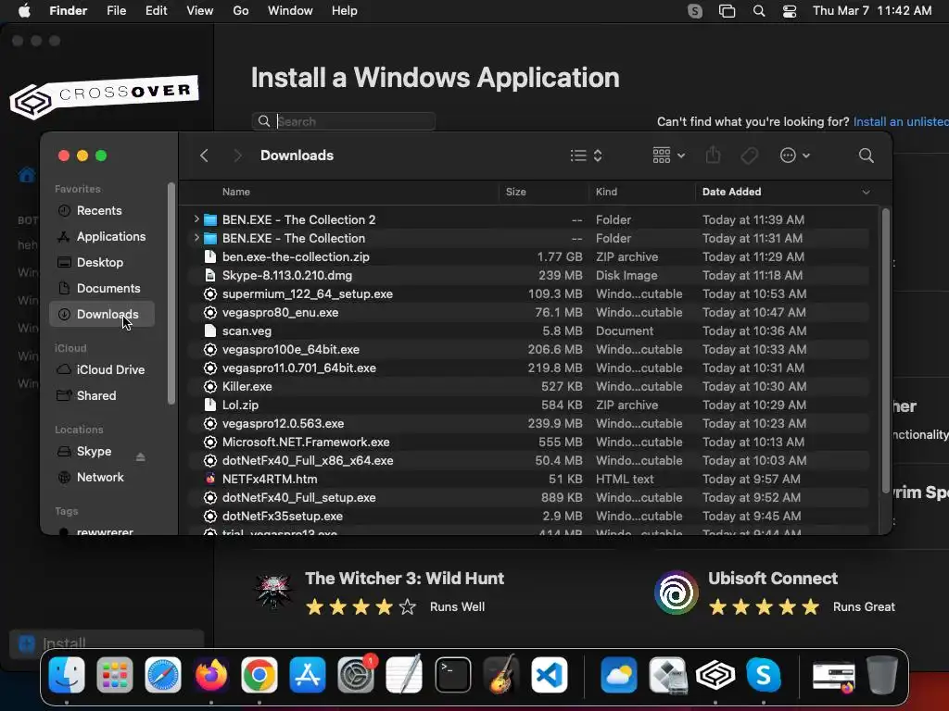Eject the Skype disk image
The image size is (949, 711).
[141, 456]
